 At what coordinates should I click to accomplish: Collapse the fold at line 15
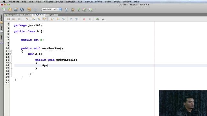[11, 63]
